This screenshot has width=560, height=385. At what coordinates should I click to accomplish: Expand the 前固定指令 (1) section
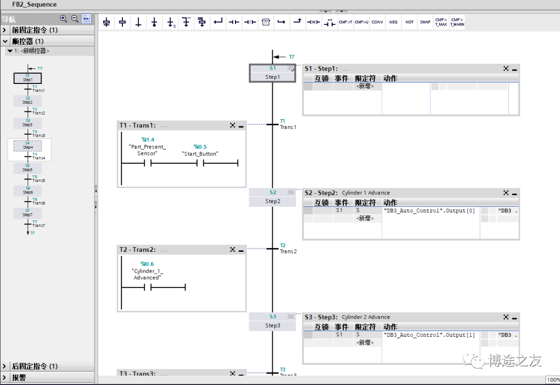click(x=4, y=30)
